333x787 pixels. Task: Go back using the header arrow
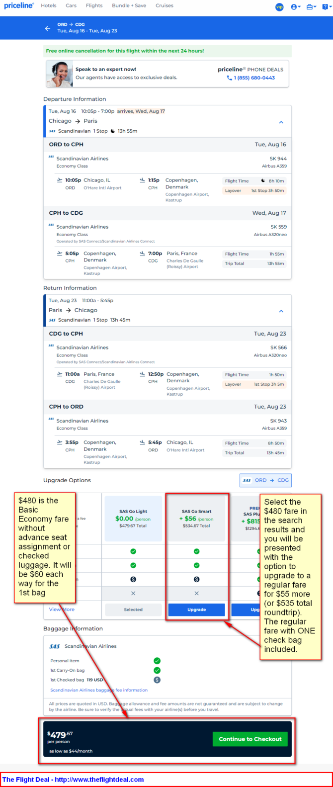pos(48,28)
